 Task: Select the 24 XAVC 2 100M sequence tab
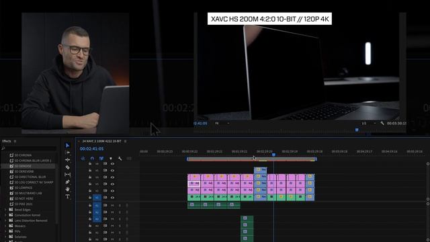[101, 141]
